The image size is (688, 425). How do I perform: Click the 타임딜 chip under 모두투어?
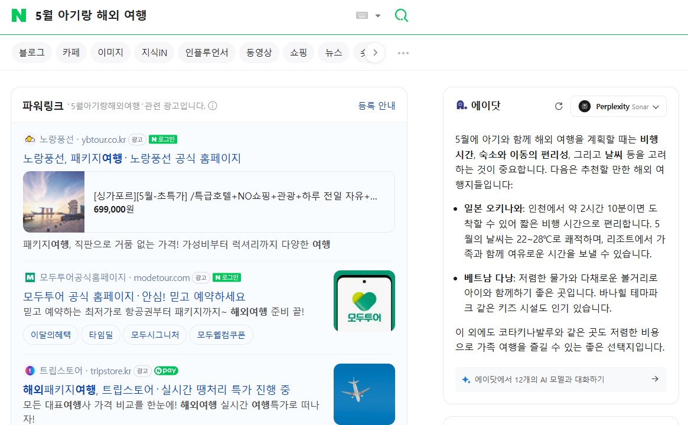pos(100,335)
